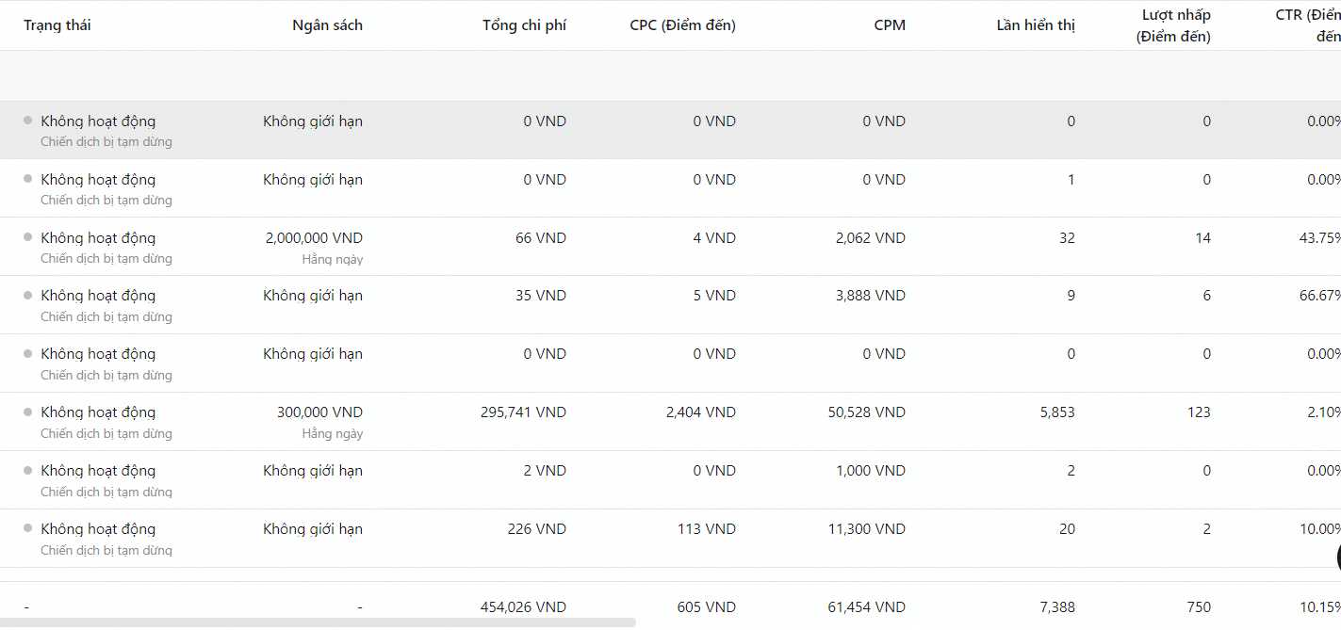Click status dot in row with 2 VND cost
Image resolution: width=1341 pixels, height=630 pixels.
pyautogui.click(x=28, y=470)
